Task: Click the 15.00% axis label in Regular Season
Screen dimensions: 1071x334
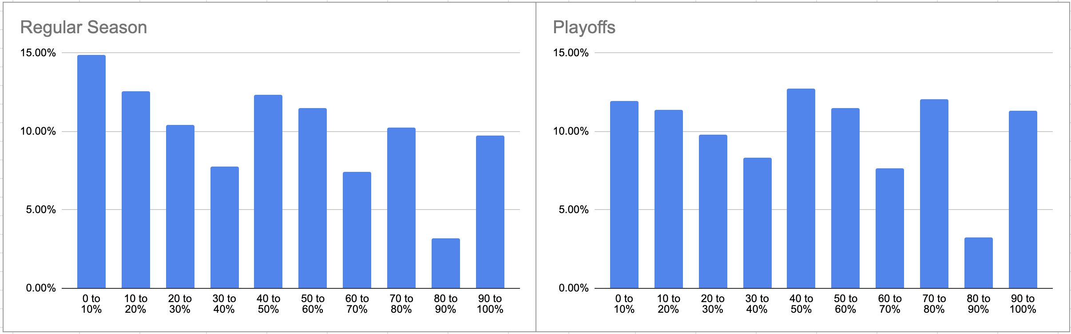Action: (38, 53)
